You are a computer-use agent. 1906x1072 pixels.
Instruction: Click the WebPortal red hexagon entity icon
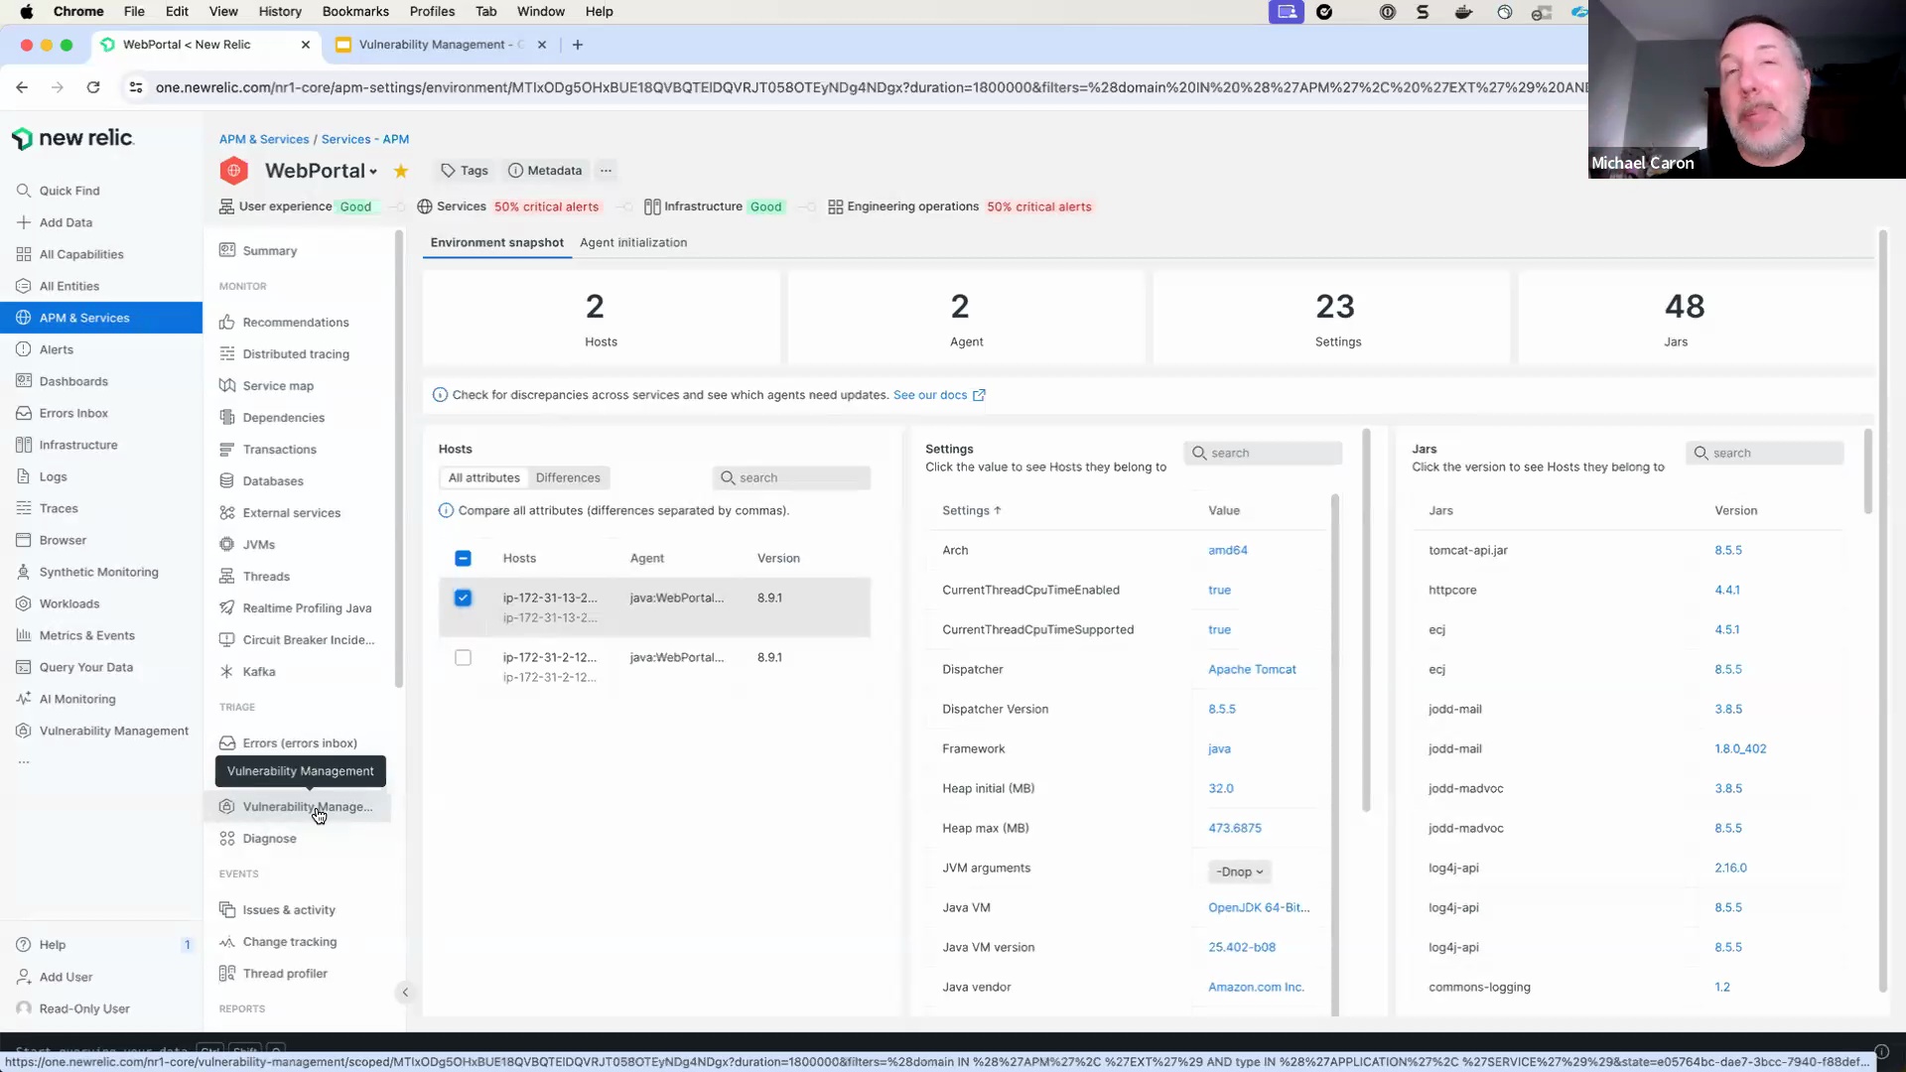pyautogui.click(x=234, y=171)
